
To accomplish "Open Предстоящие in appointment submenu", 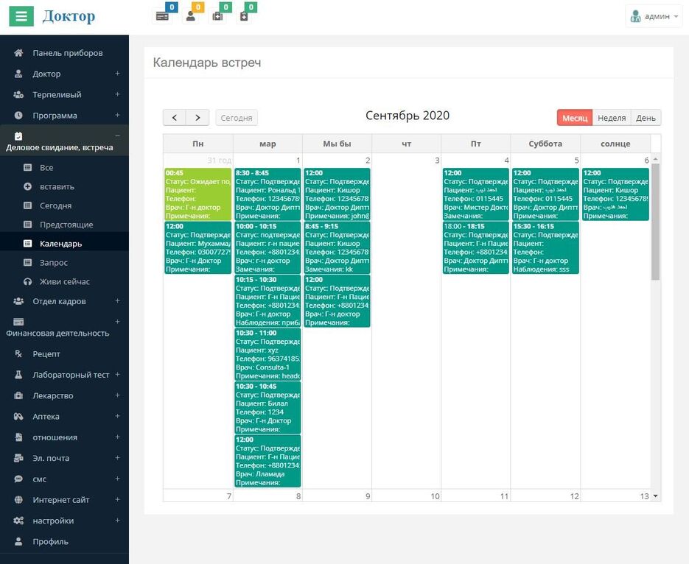I will [x=66, y=225].
